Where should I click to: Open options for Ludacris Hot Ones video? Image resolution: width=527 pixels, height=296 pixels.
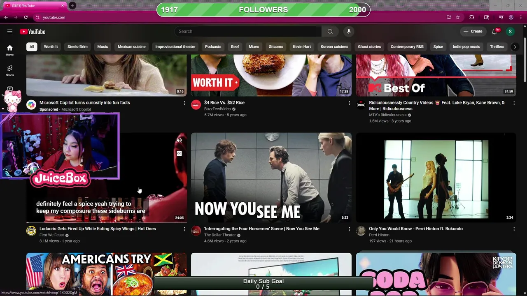click(184, 229)
